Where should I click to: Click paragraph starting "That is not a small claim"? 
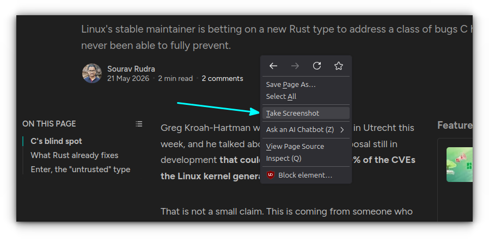click(286, 212)
